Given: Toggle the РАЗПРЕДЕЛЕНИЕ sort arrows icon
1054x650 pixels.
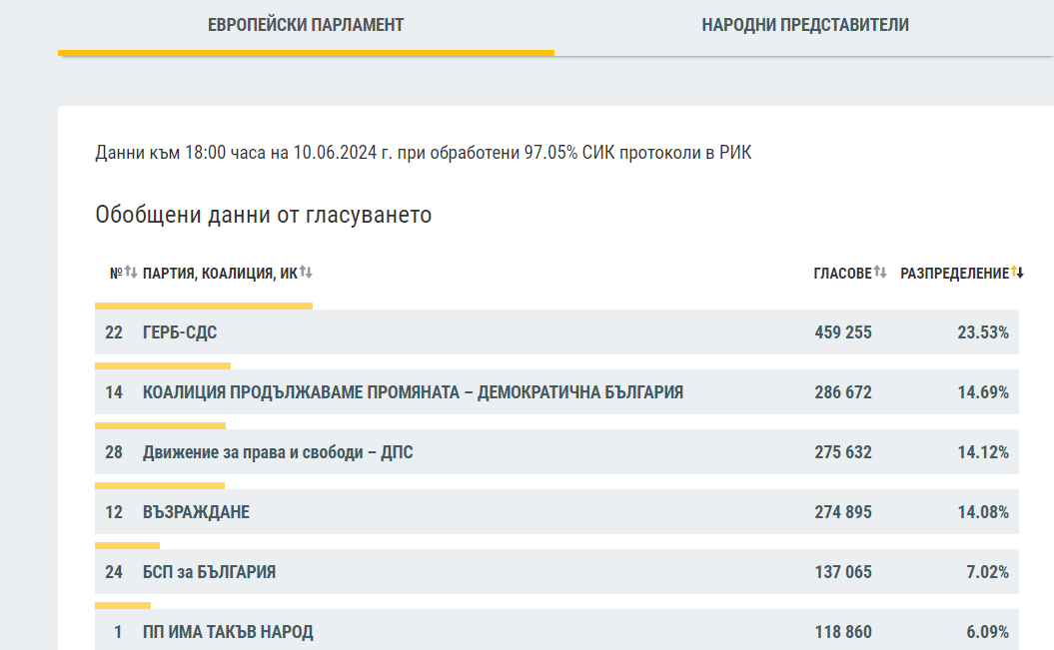Looking at the screenshot, I should [1018, 273].
